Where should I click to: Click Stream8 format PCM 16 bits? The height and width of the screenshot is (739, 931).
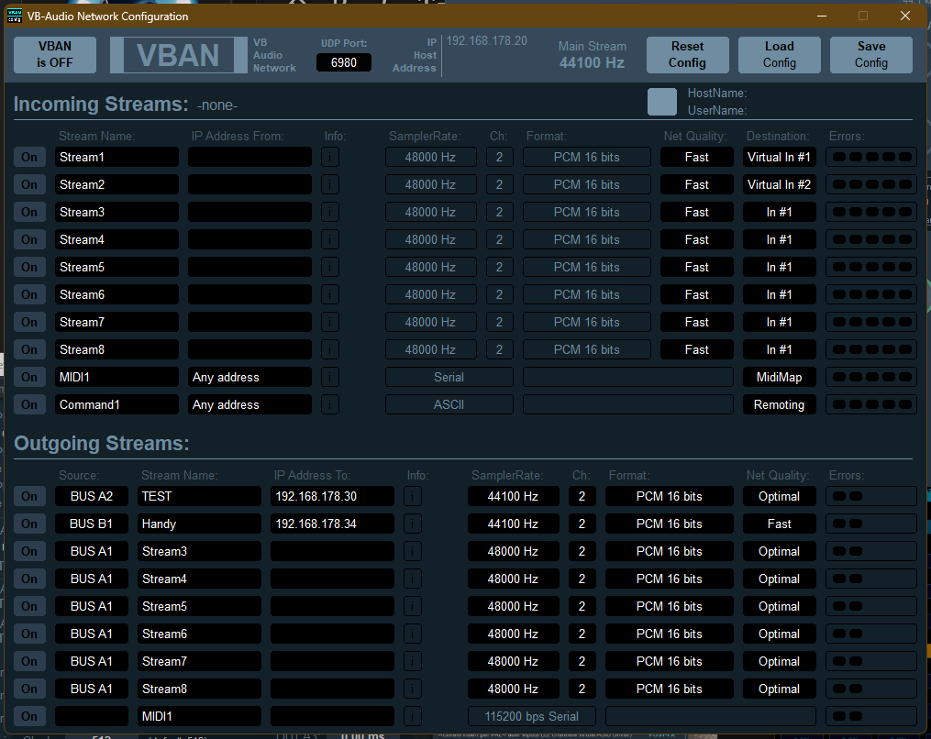(x=587, y=349)
